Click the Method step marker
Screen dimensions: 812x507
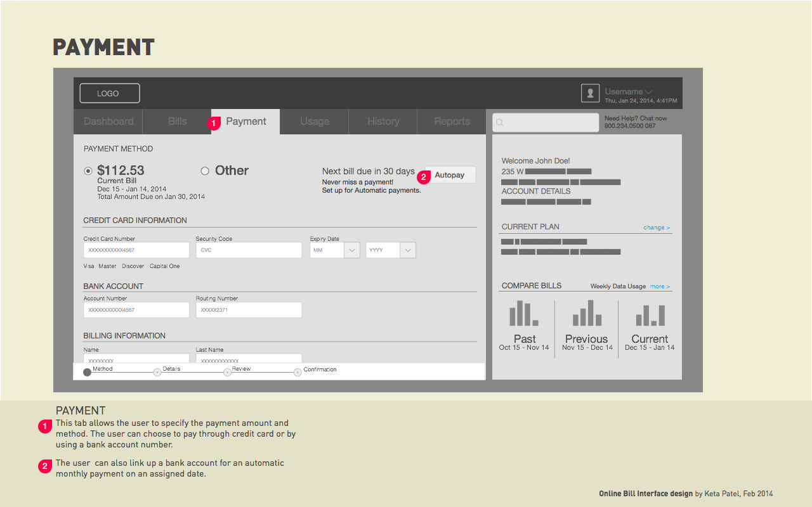pyautogui.click(x=88, y=372)
